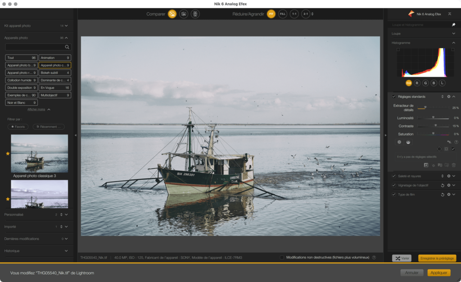Select the single image compare view icon

point(172,14)
